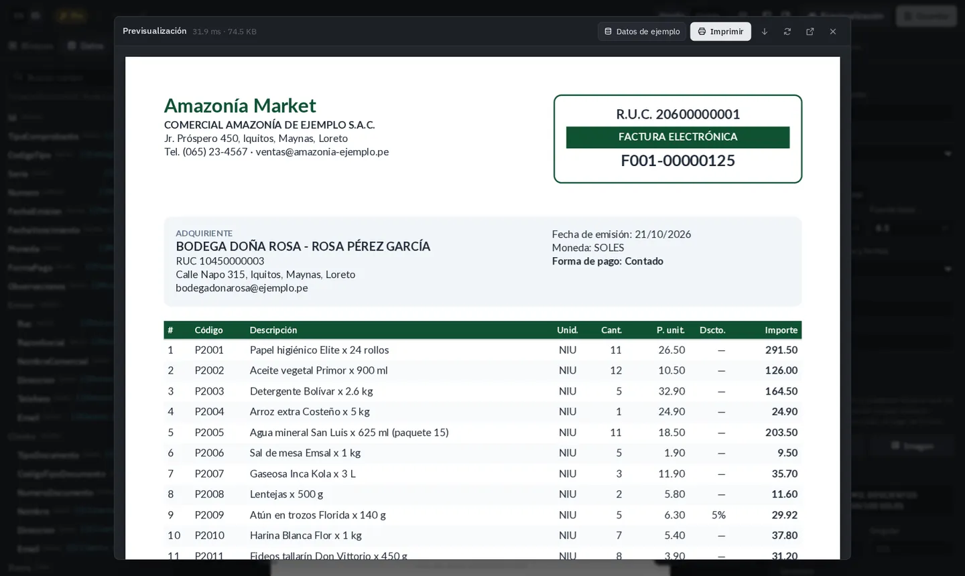Click the bodegadonarosa@ejemplo.pe email
Image resolution: width=965 pixels, height=576 pixels.
click(x=242, y=288)
